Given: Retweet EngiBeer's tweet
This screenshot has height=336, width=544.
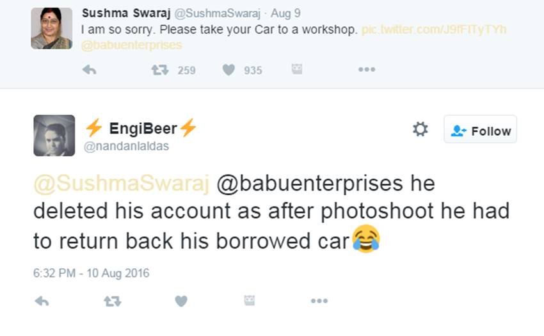Looking at the screenshot, I should [x=112, y=301].
